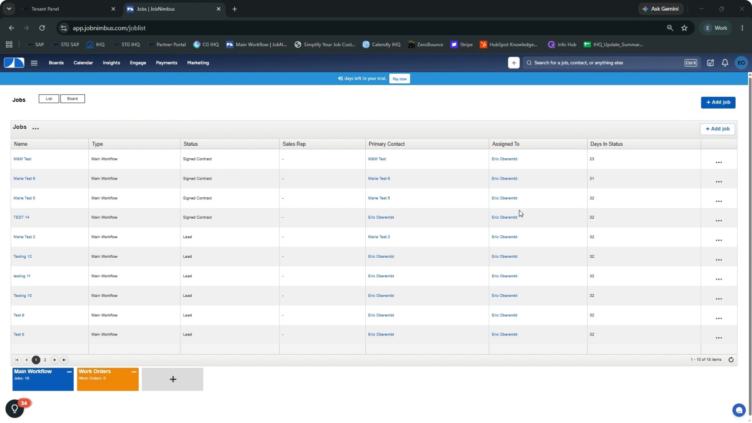This screenshot has height=423, width=752.
Task: Open row actions for Testing 12
Action: pyautogui.click(x=719, y=260)
